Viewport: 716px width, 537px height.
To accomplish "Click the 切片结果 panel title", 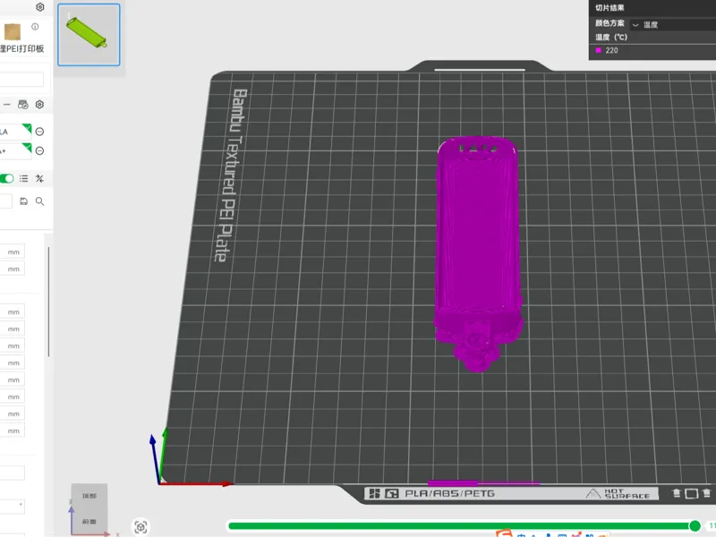I will point(609,8).
